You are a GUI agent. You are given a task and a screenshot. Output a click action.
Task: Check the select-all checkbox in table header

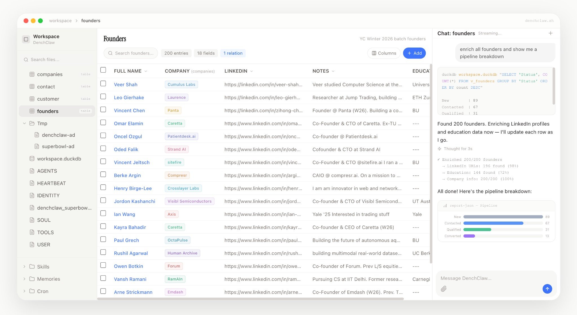point(103,70)
